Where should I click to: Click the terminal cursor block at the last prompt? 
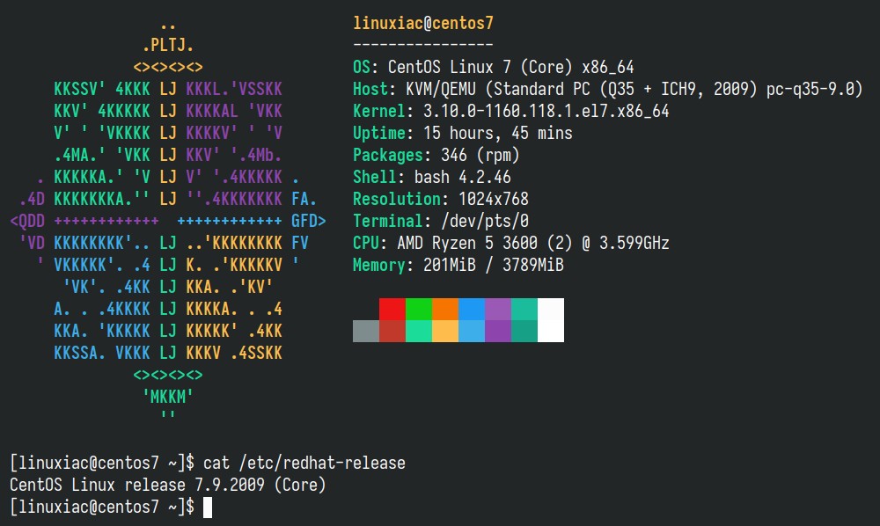point(208,507)
